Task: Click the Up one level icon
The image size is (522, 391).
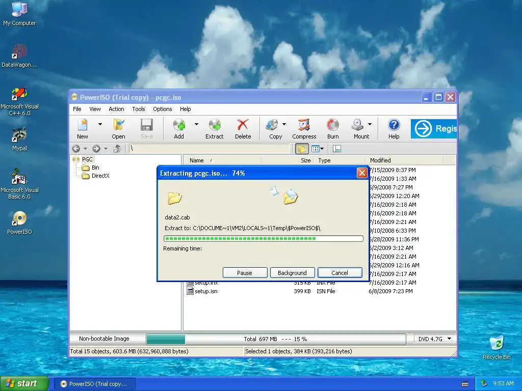Action: [117, 149]
